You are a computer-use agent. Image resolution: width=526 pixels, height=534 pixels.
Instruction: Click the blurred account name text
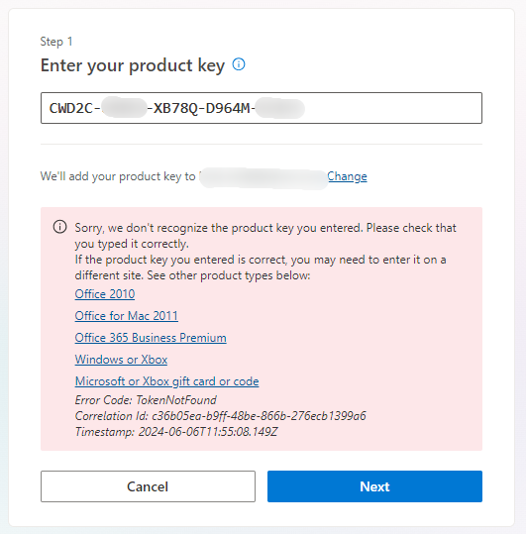point(263,177)
